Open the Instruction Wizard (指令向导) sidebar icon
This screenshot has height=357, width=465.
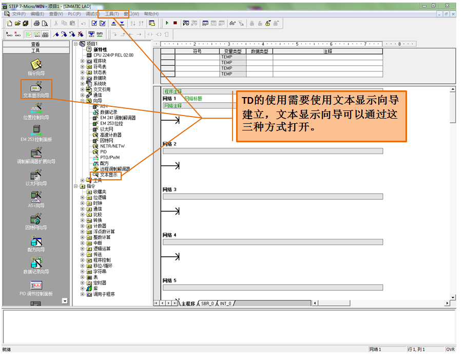pos(36,68)
